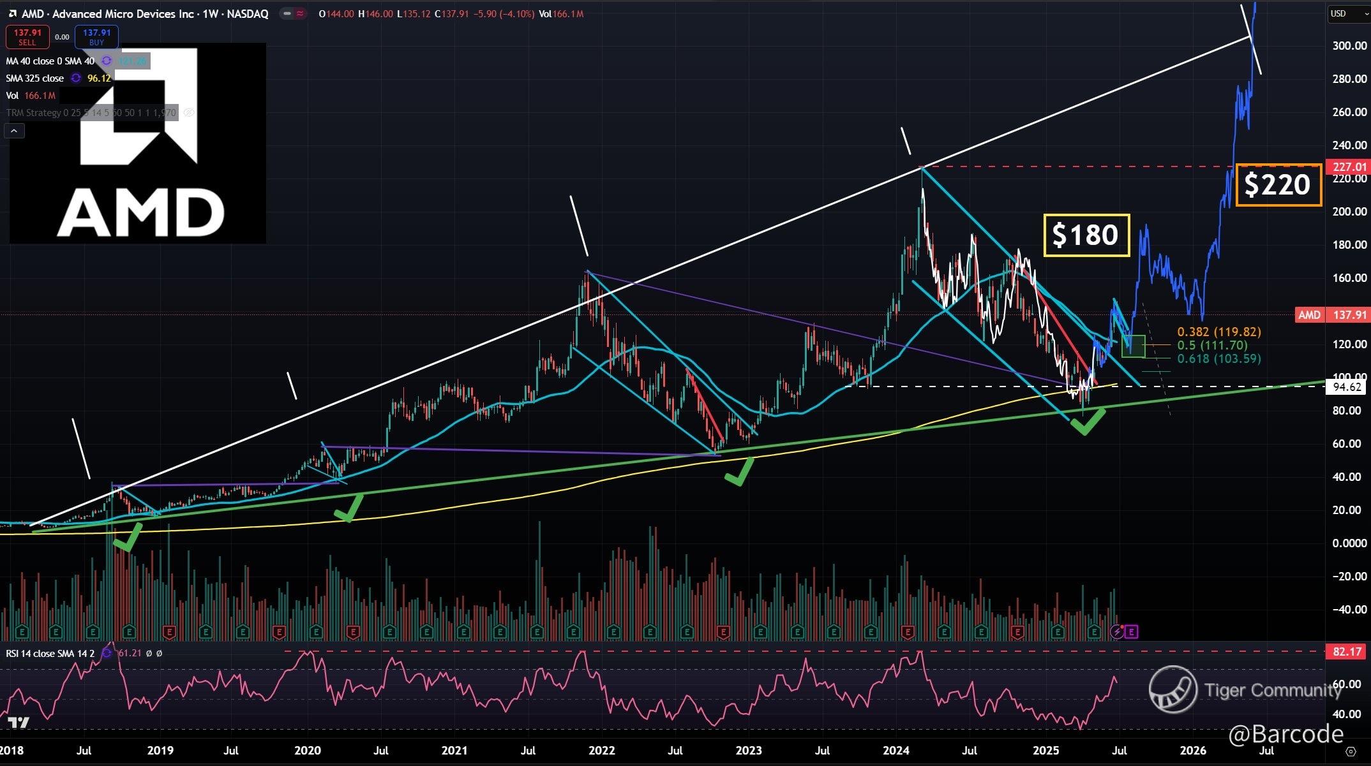
Task: Select the 0.618 (103.59) Fibonacci label
Action: [1219, 358]
